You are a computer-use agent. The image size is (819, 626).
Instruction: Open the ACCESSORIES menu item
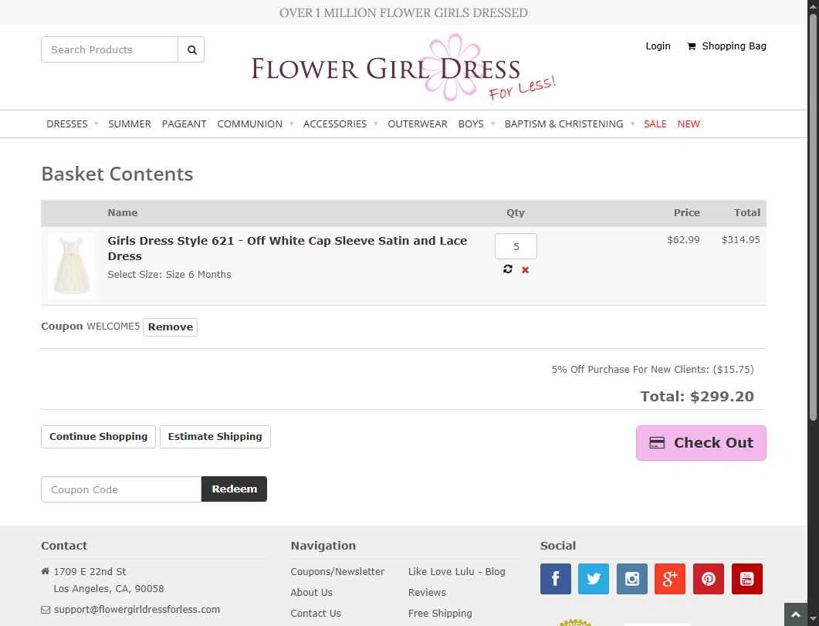[x=335, y=124]
